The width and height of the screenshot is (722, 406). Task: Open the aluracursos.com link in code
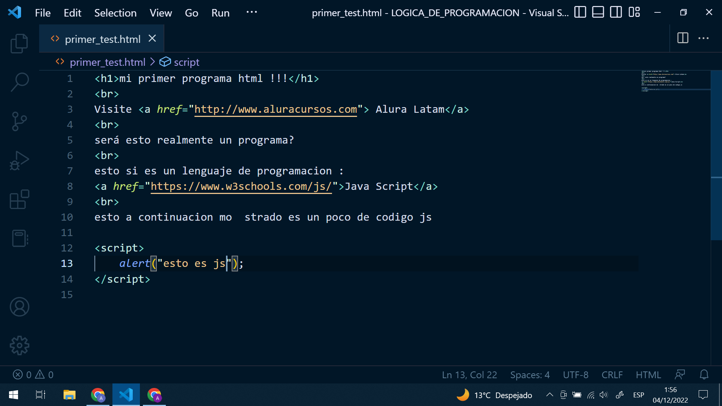point(275,109)
